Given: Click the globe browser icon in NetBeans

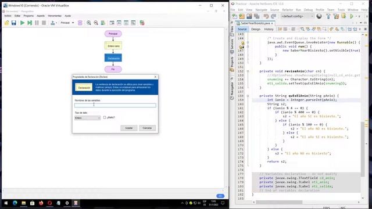Looking at the screenshot, I should [319, 16].
